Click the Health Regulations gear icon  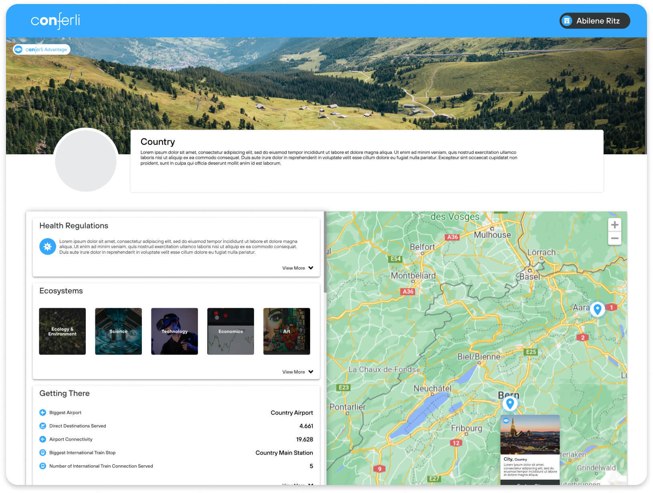48,246
